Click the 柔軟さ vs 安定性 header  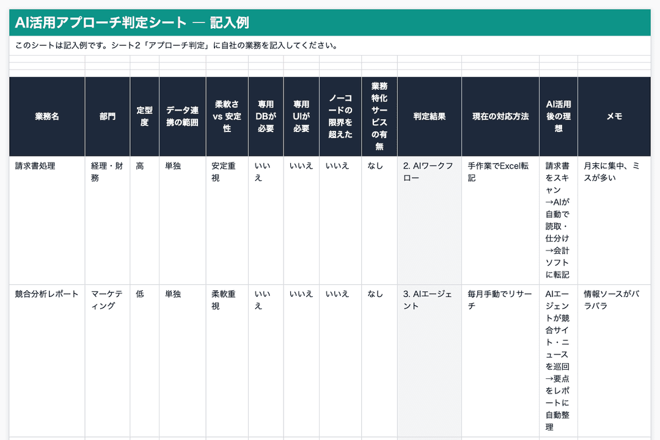[226, 116]
